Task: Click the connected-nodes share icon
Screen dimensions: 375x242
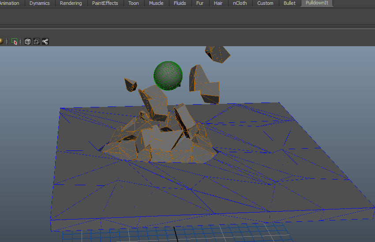Action: pos(45,41)
